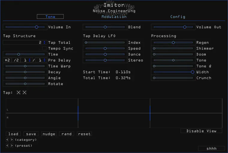Click the Imitor Noise Engineering logo
Screen dimensions: 228x153
point(114,8)
